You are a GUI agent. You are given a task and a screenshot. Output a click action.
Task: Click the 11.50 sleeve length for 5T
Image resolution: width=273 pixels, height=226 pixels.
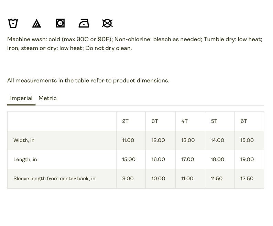[217, 179]
